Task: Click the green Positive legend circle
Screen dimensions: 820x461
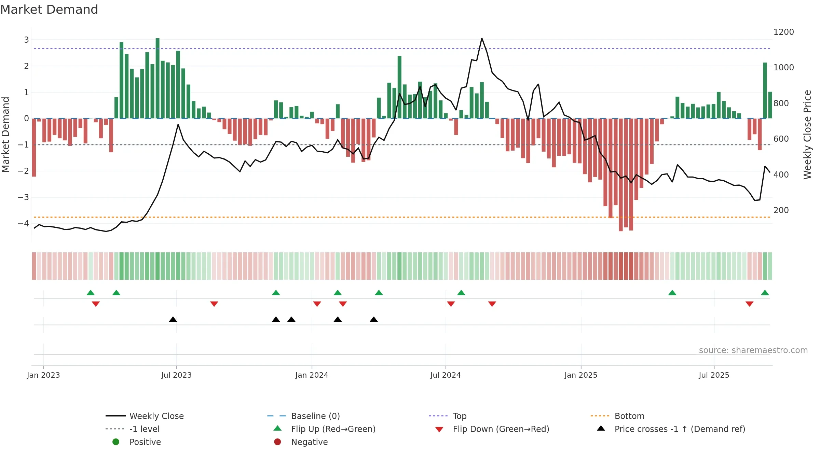Action: coord(116,442)
